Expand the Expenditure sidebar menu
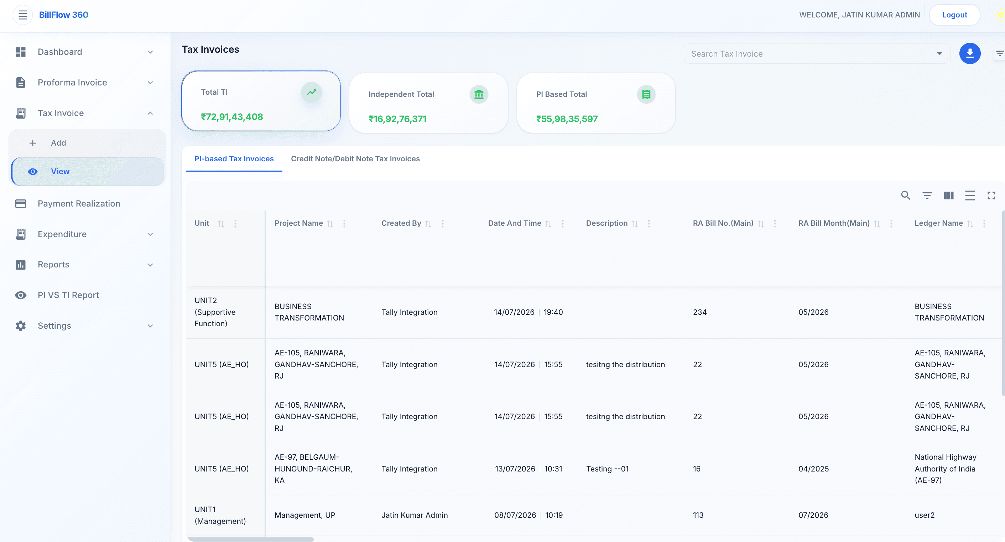1005x542 pixels. point(150,234)
